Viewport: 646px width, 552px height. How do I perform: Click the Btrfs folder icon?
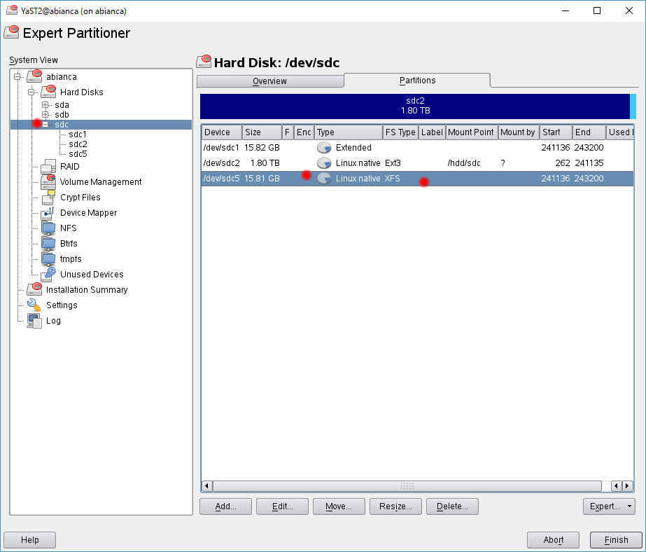coord(48,243)
